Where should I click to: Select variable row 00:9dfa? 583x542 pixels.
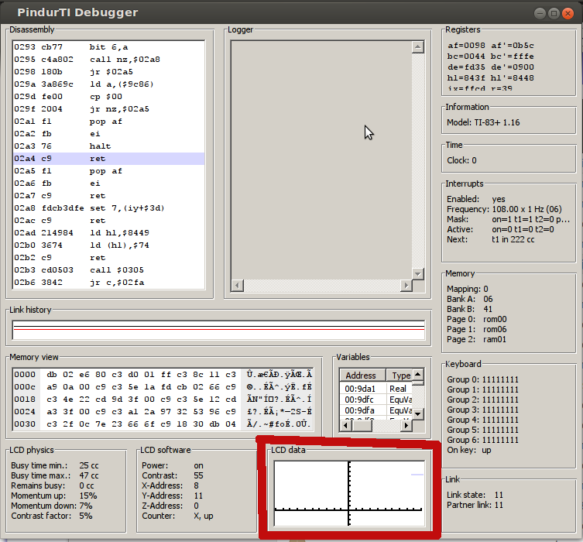pyautogui.click(x=376, y=410)
